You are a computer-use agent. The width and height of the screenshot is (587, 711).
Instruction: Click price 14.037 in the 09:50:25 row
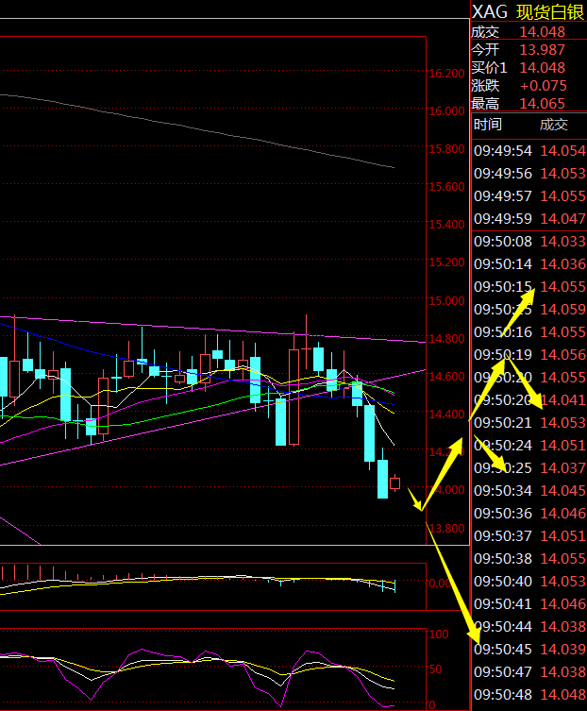(563, 468)
